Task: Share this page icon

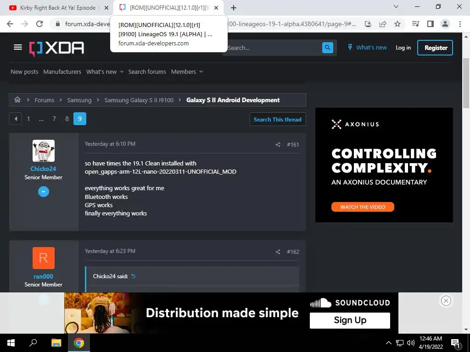Action: coord(383,24)
